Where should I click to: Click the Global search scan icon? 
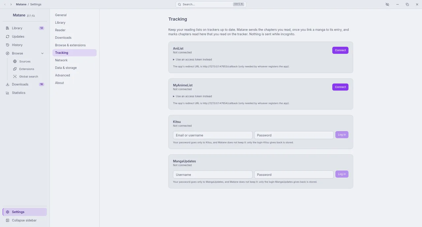tap(15, 77)
